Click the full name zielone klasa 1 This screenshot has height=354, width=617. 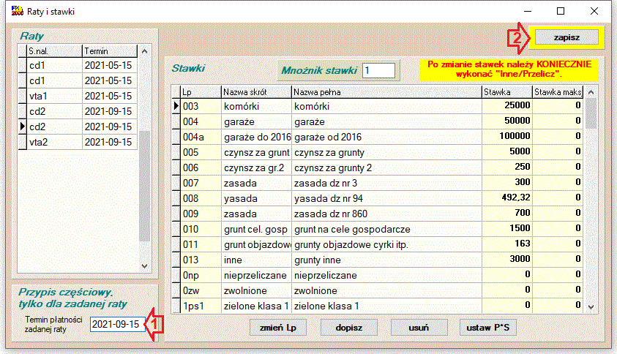(386, 306)
